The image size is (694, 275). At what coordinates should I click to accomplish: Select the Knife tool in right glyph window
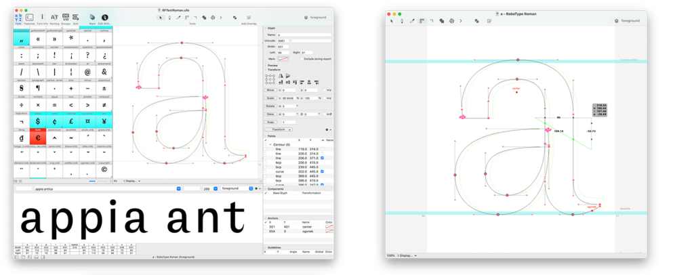pyautogui.click(x=411, y=21)
